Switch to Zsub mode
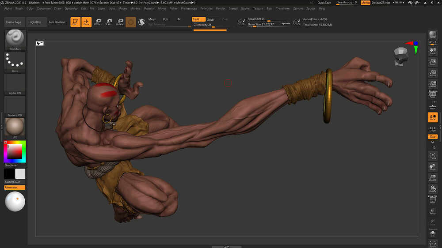 [210, 20]
